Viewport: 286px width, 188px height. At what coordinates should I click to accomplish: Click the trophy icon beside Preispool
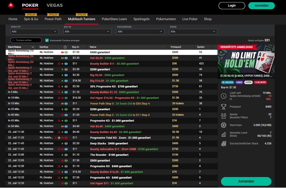point(223,106)
